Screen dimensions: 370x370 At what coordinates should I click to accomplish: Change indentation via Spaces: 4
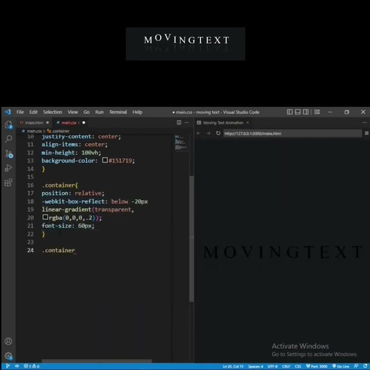255,366
